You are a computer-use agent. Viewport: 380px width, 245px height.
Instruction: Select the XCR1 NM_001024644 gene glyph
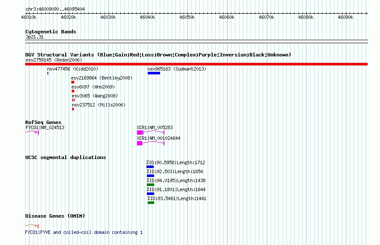(x=151, y=143)
